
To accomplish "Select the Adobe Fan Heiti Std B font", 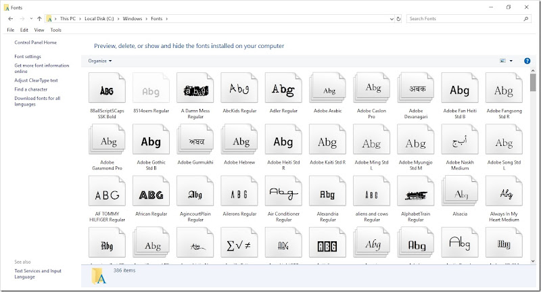I will (460, 88).
